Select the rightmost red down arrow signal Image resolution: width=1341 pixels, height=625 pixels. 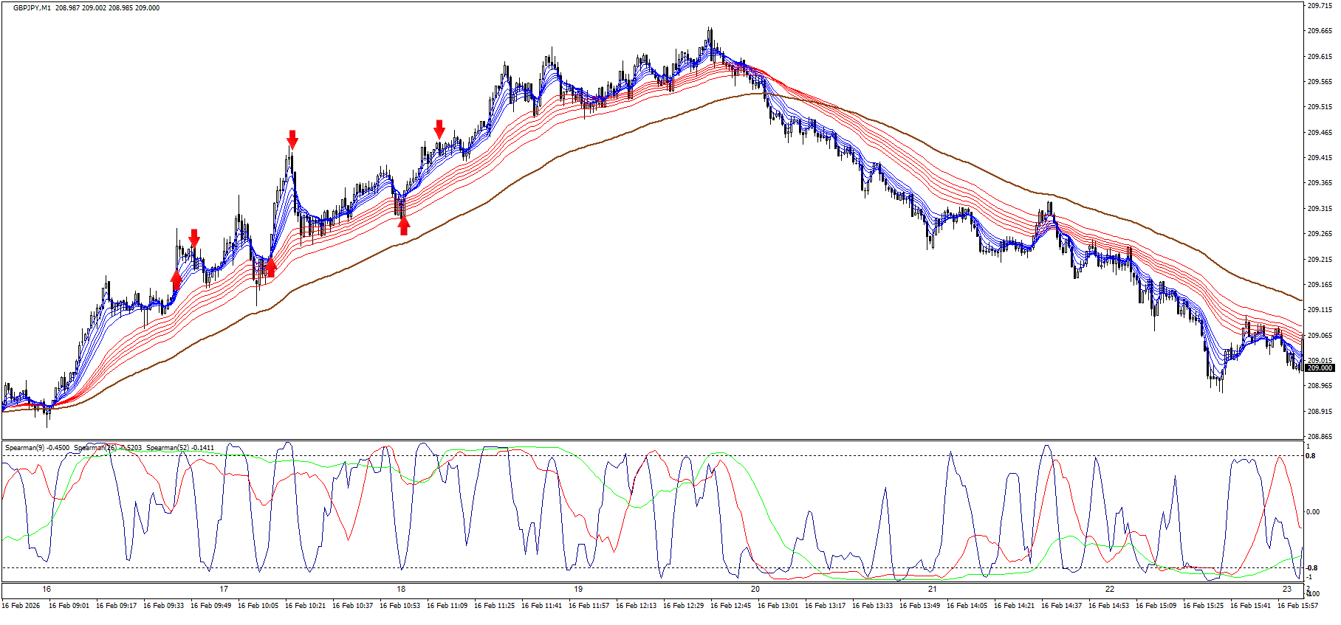439,129
